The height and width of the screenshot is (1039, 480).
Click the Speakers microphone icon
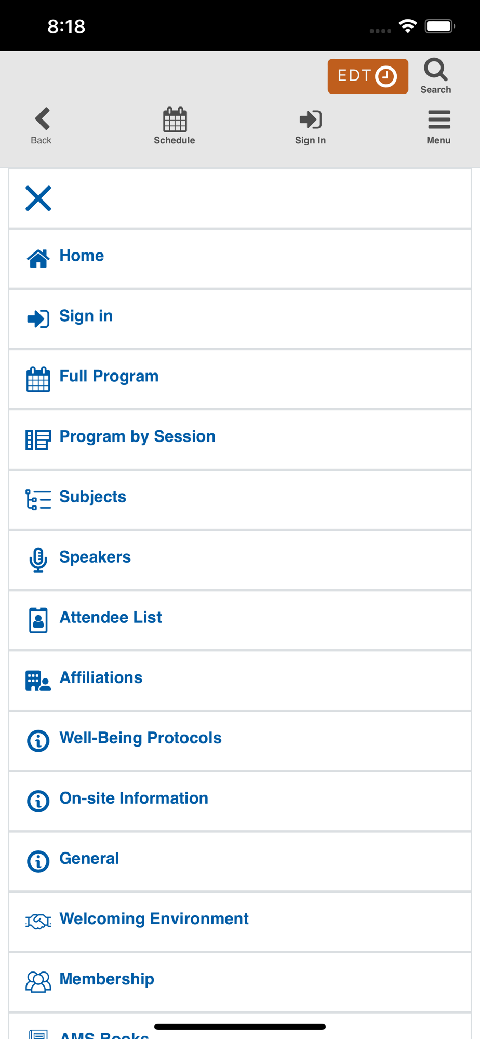tap(38, 560)
